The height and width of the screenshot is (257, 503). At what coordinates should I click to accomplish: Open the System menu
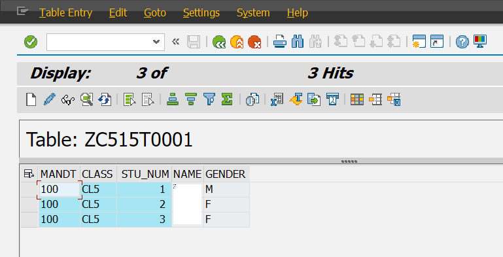[x=253, y=13]
